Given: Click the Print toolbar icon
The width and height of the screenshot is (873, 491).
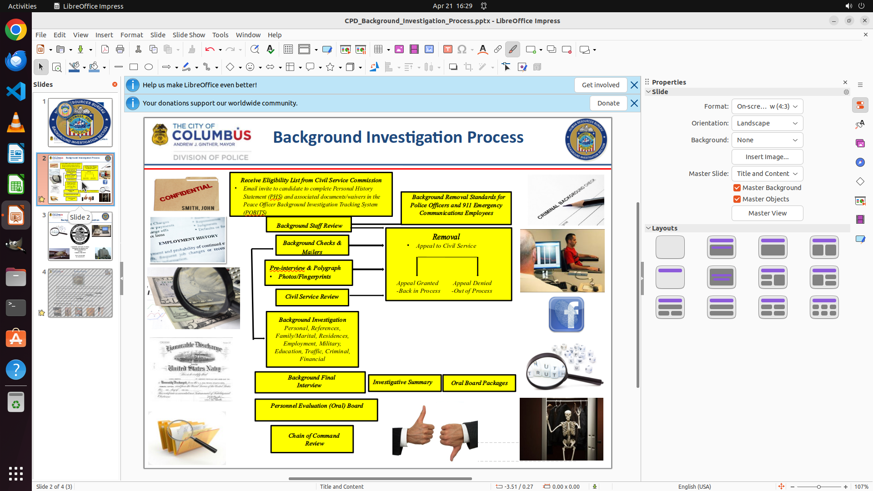Looking at the screenshot, I should click(120, 50).
